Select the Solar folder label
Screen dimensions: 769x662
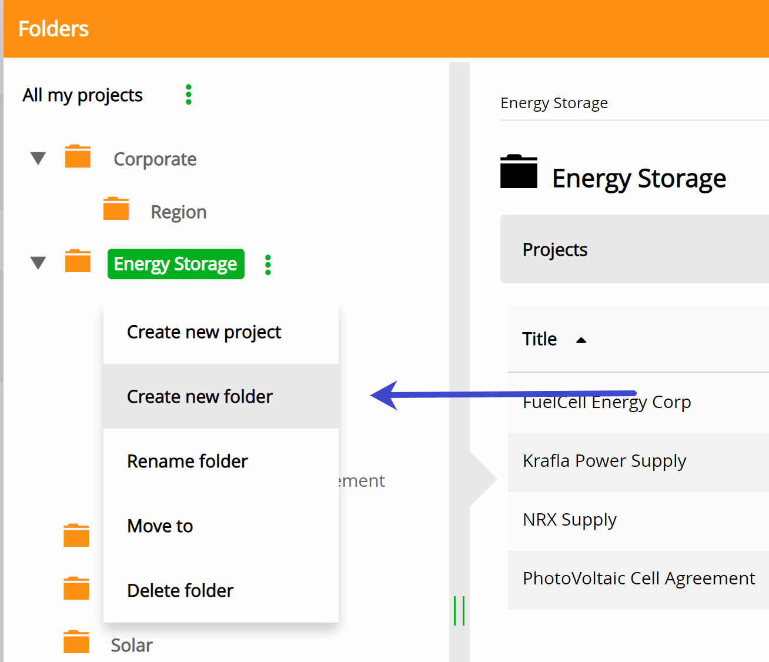(x=132, y=646)
